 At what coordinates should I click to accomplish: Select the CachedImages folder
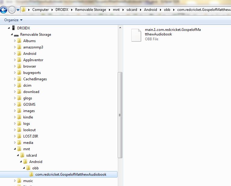[x=35, y=79]
